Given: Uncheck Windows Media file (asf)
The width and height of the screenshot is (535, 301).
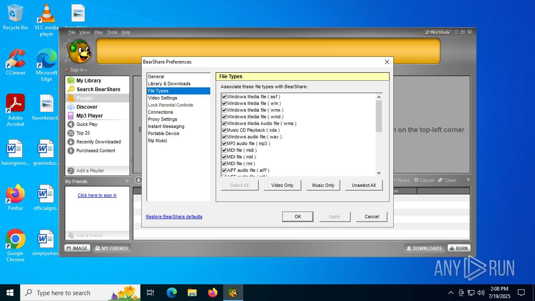Looking at the screenshot, I should click(x=224, y=97).
